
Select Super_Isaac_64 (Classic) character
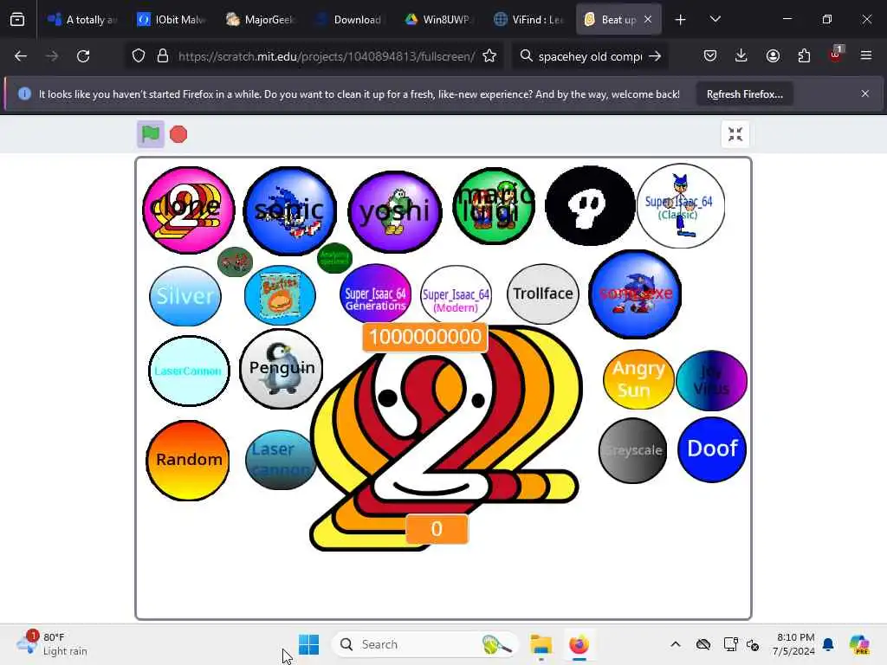click(681, 206)
